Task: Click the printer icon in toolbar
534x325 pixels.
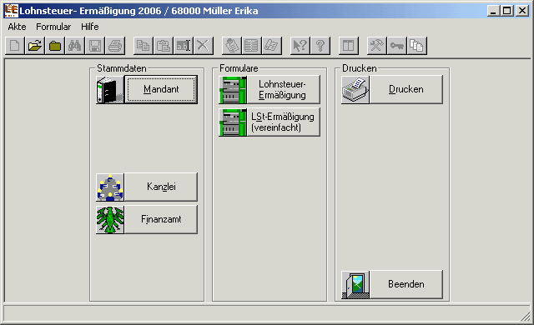Action: pos(115,46)
